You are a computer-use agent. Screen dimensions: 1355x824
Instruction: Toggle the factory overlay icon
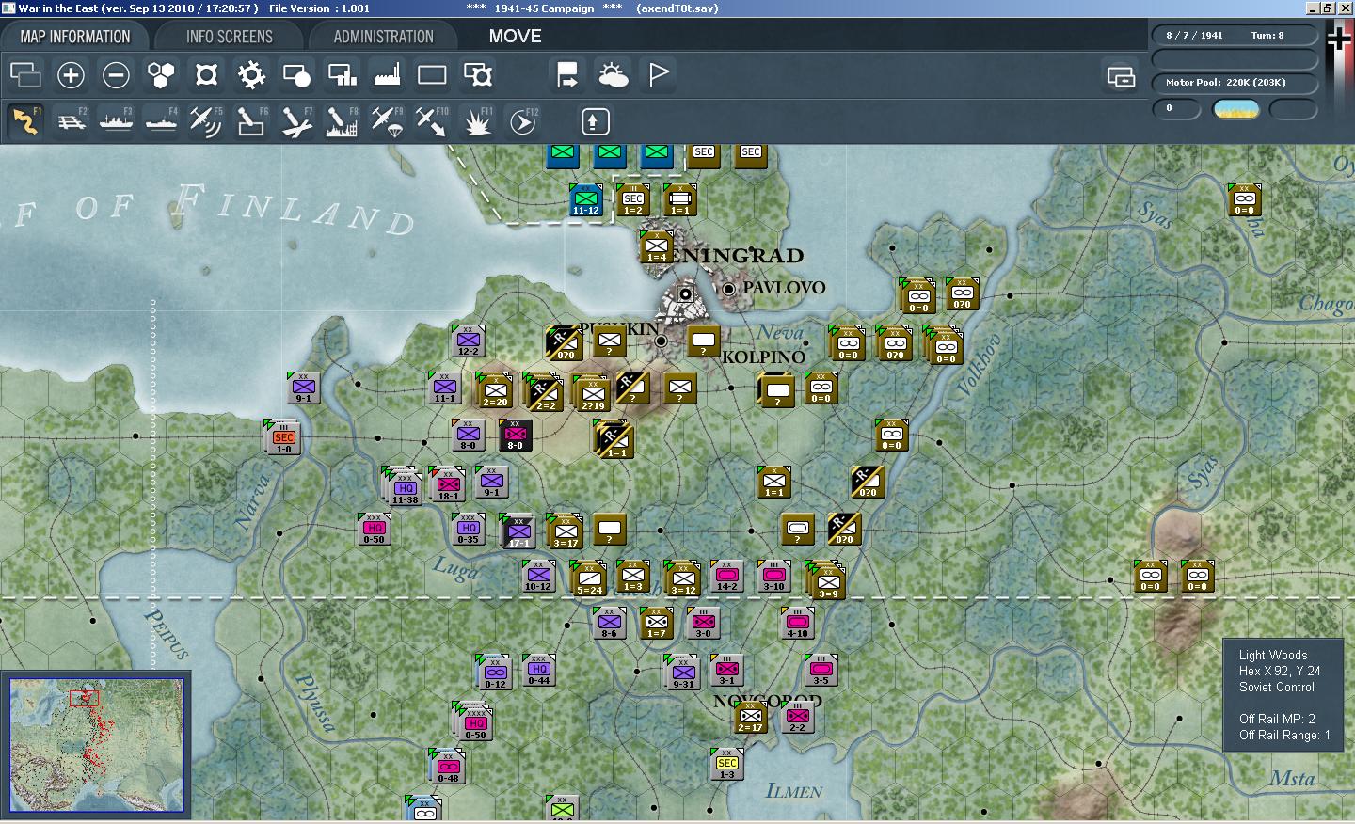387,74
